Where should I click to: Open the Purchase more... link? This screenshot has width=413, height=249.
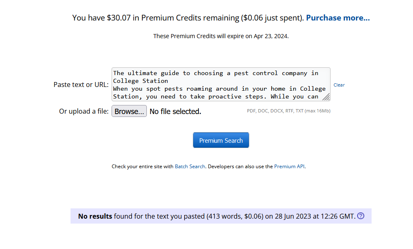click(338, 18)
